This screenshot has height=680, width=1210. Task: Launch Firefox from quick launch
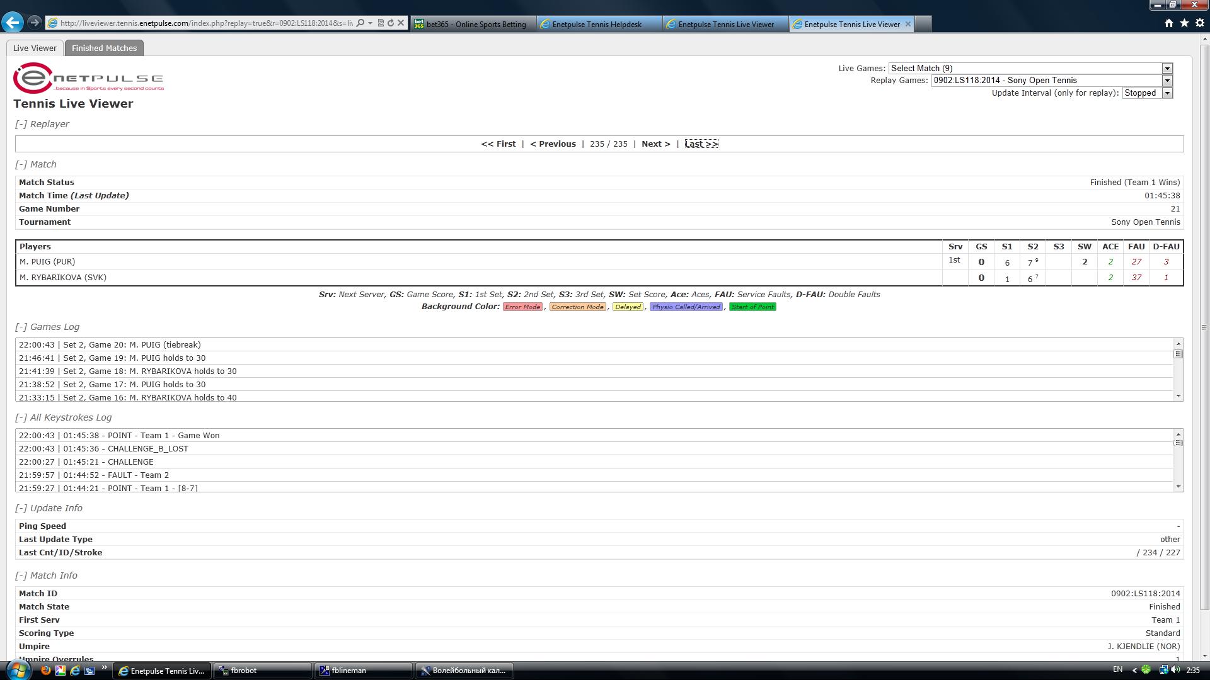coord(46,671)
